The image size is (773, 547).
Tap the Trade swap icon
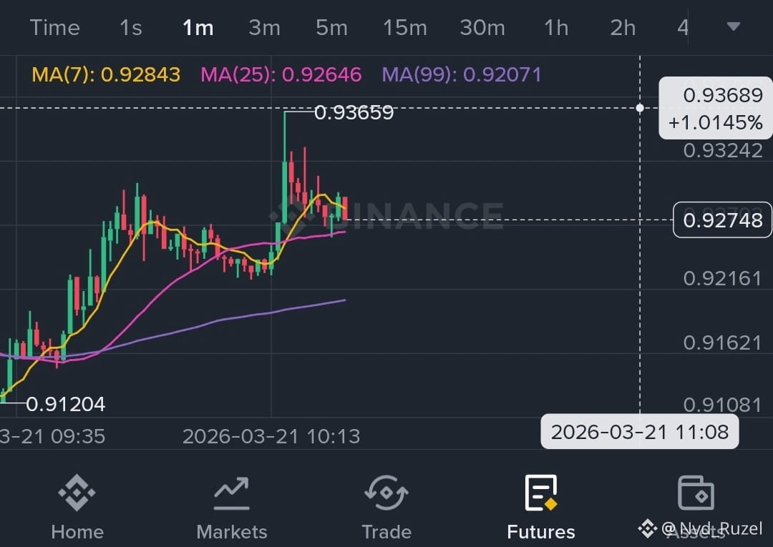pyautogui.click(x=386, y=493)
